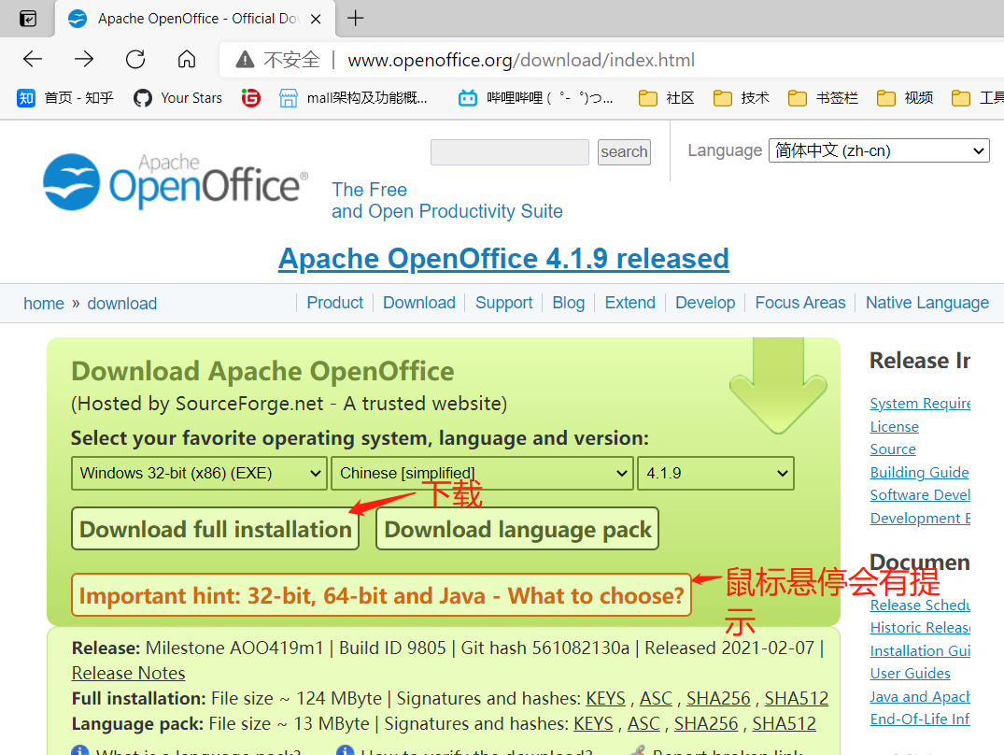
Task: Open the Installation Guide sidebar link
Action: (x=920, y=651)
